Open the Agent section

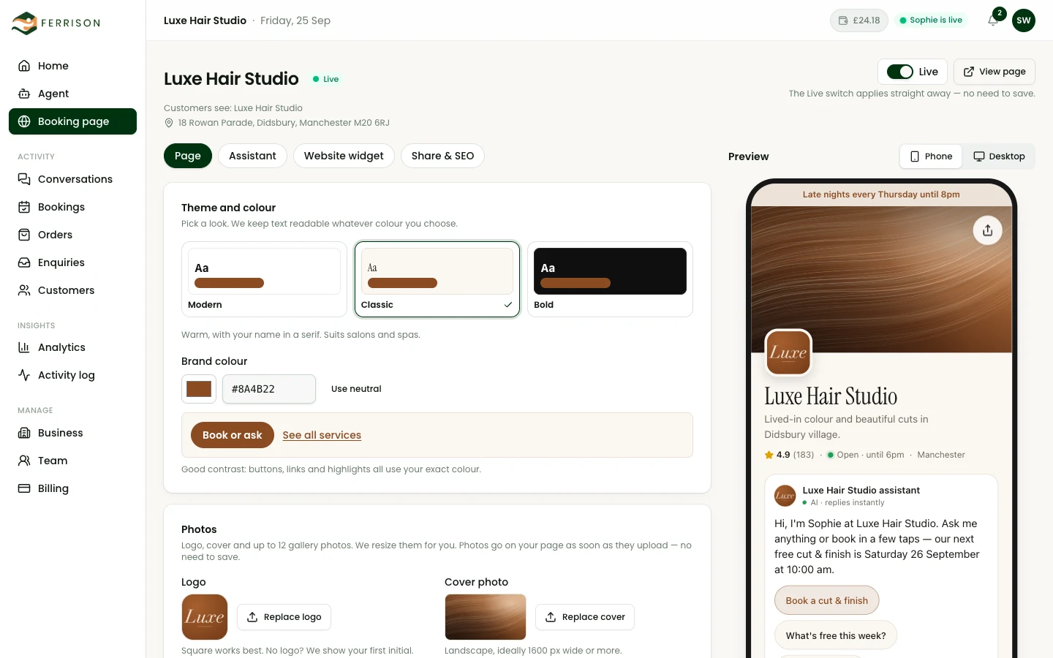pos(73,94)
